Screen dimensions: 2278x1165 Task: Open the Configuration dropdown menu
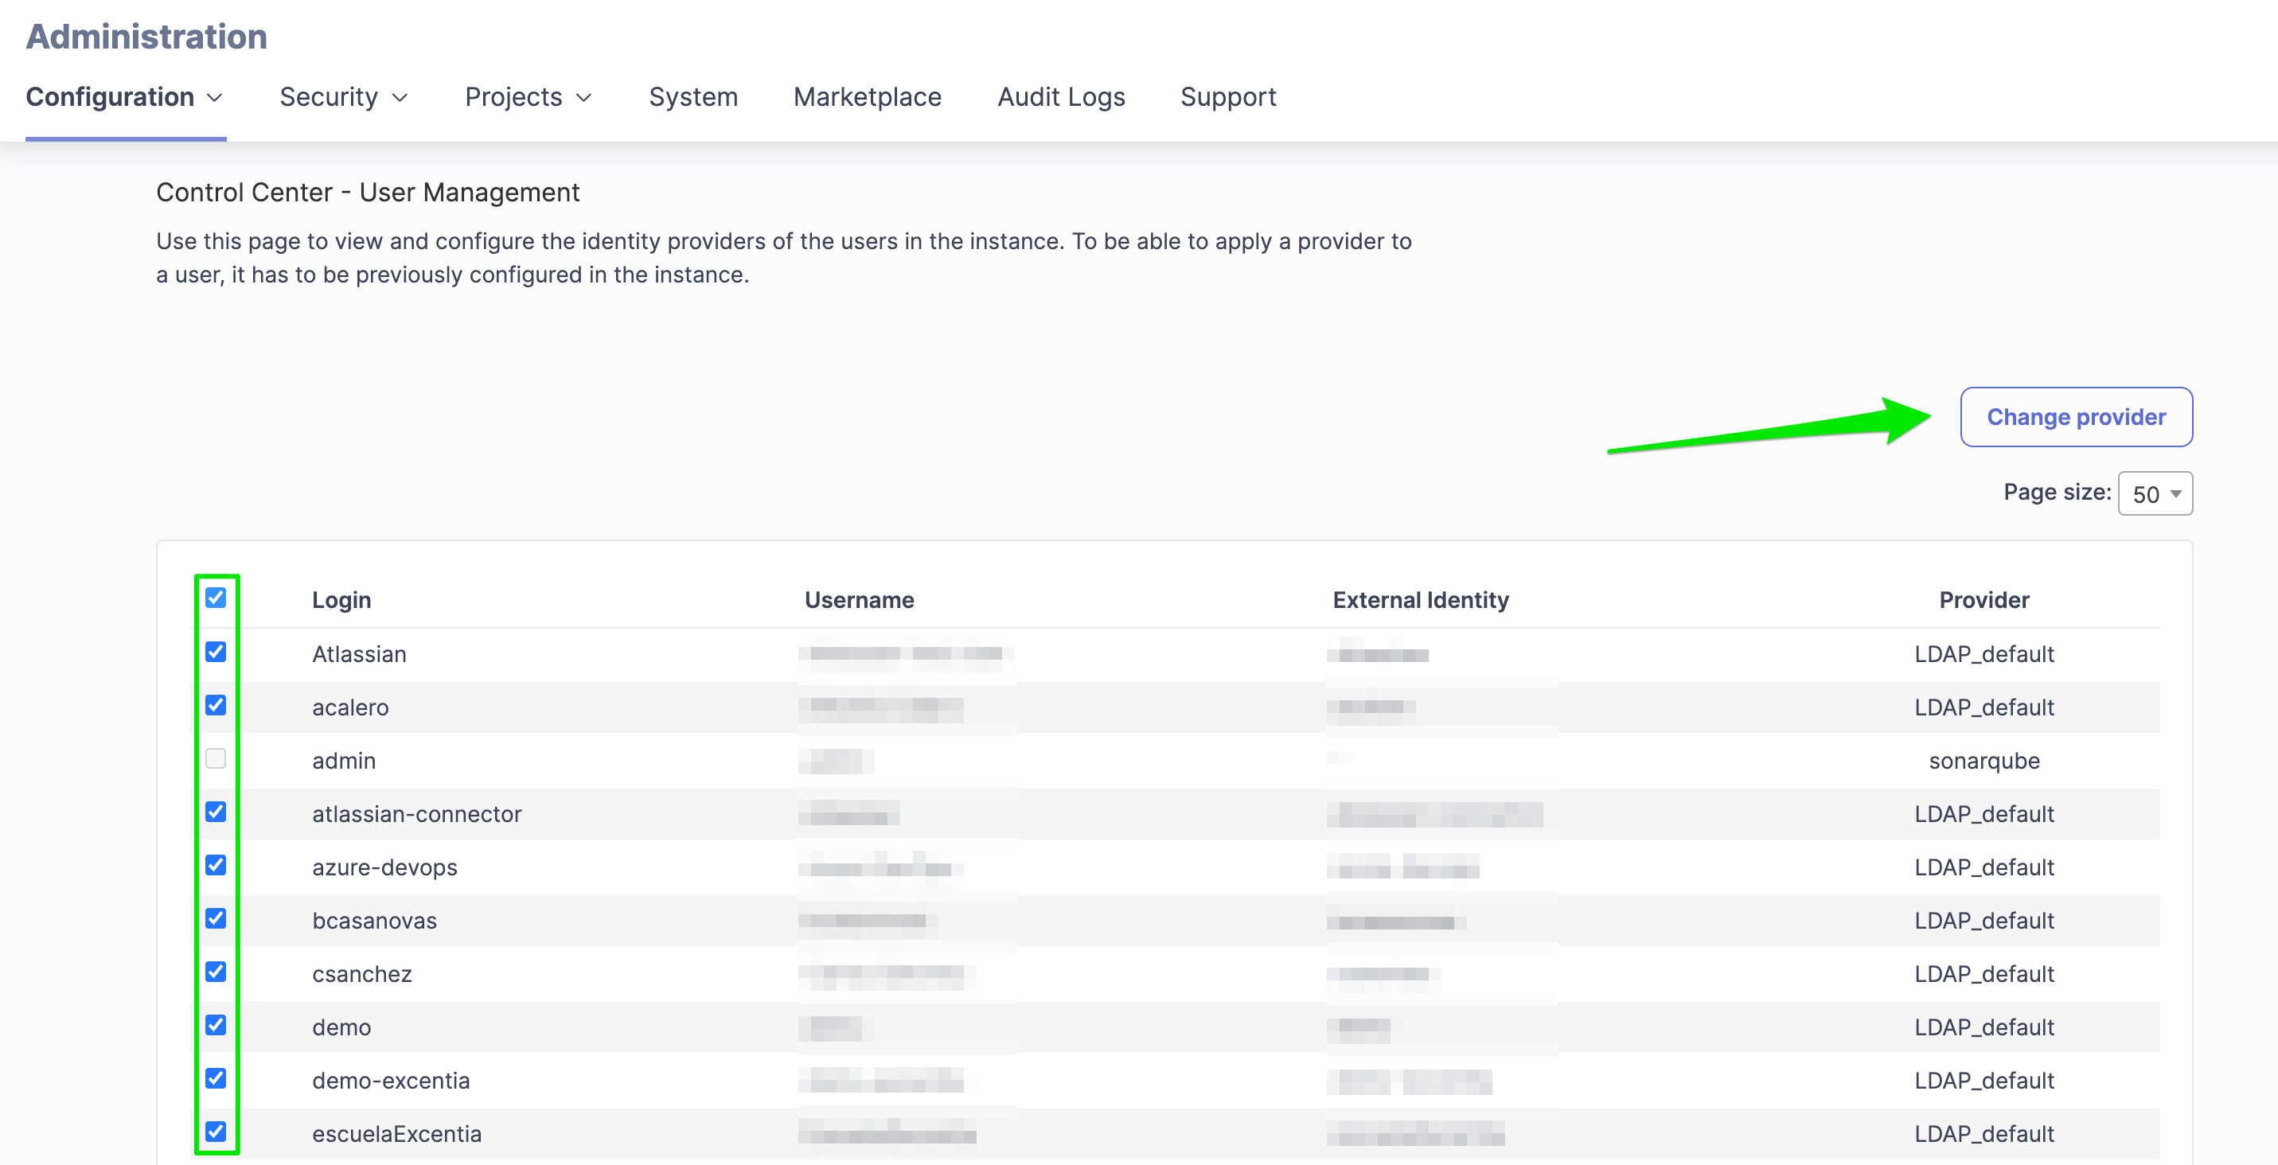coord(124,96)
